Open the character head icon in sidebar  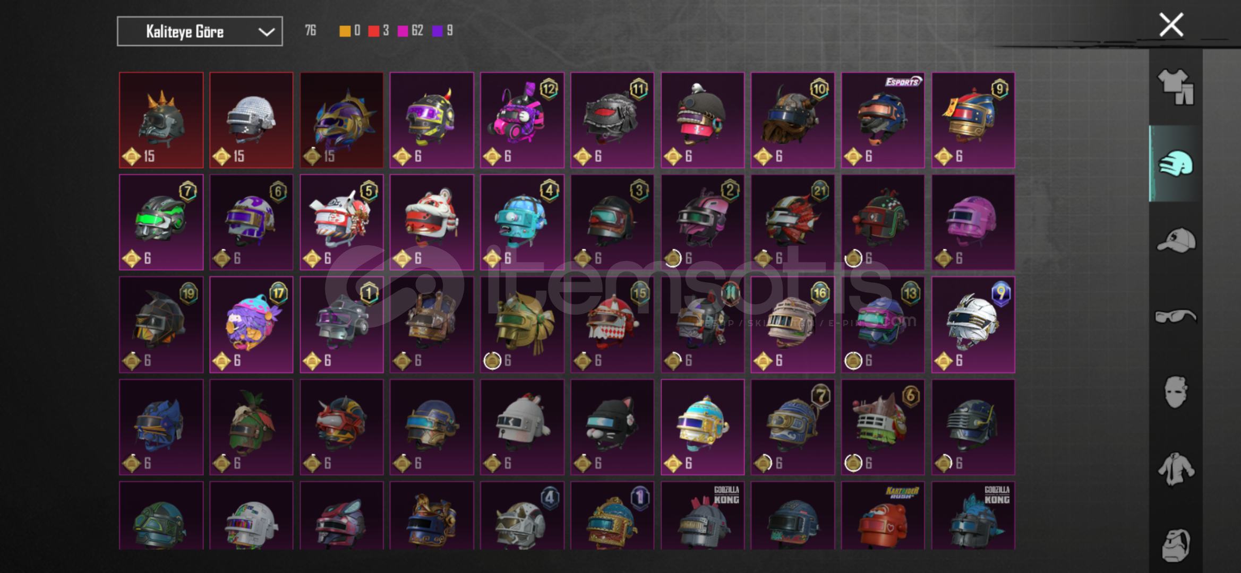click(1176, 545)
